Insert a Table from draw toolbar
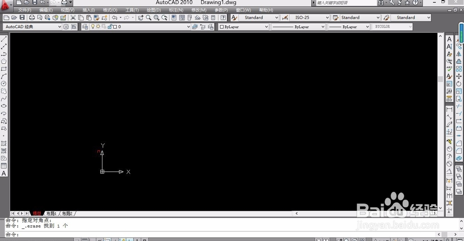Image resolution: width=464 pixels, height=241 pixels. [4, 166]
